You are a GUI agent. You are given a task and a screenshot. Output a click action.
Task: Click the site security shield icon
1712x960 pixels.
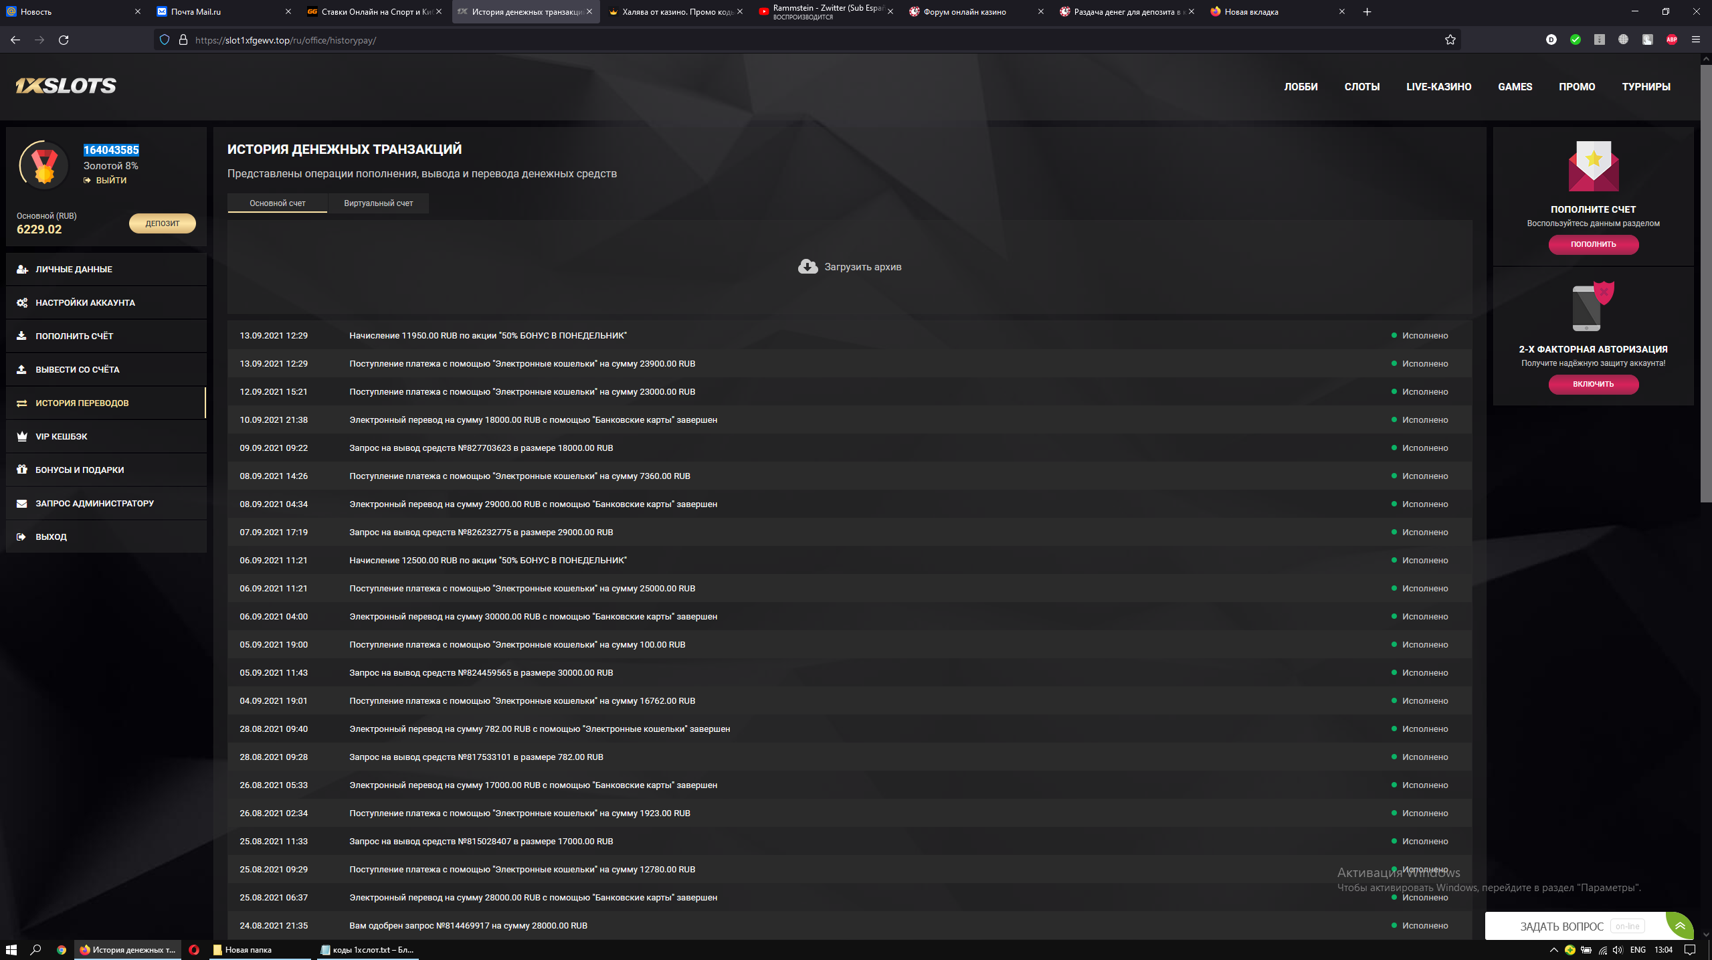pos(165,40)
